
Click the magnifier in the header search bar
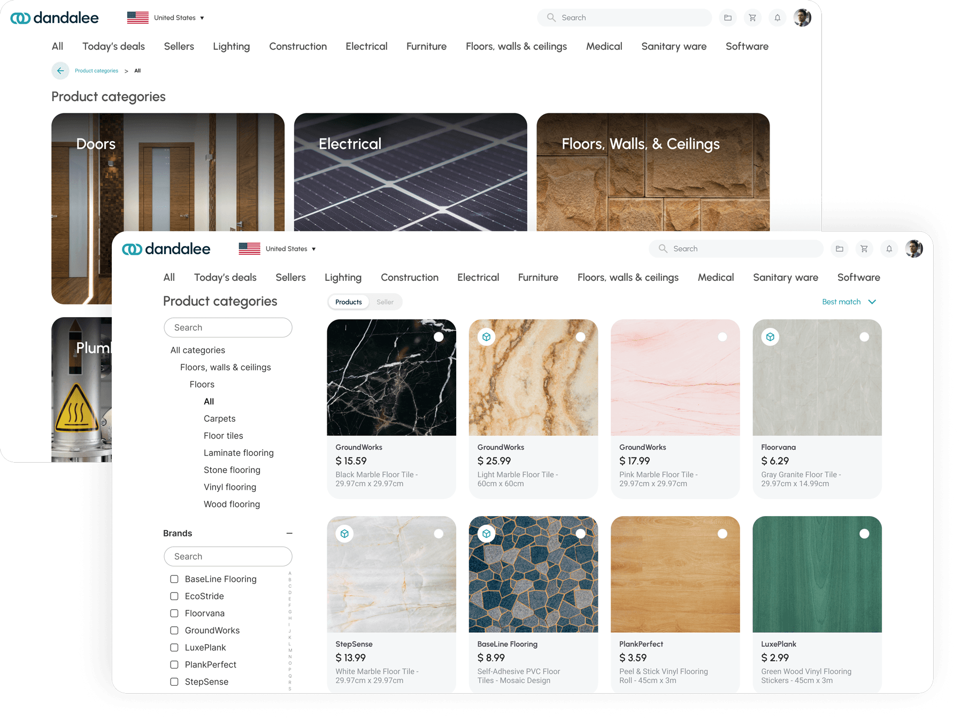point(663,249)
